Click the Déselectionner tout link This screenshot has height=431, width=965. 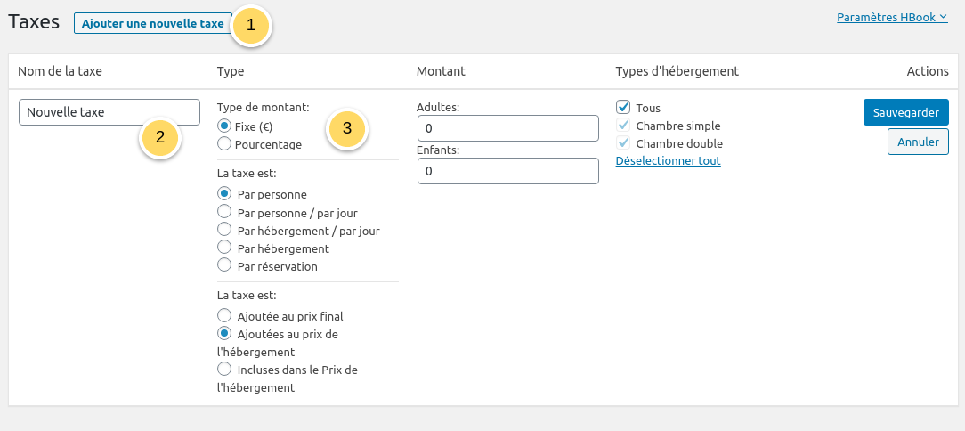tap(668, 161)
